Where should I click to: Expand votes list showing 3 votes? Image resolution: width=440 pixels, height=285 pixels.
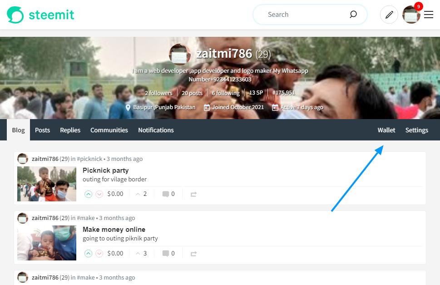coord(141,253)
